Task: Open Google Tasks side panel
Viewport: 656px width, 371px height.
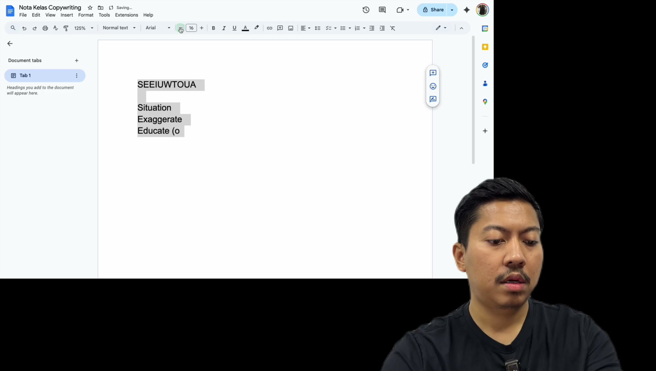Action: tap(485, 65)
